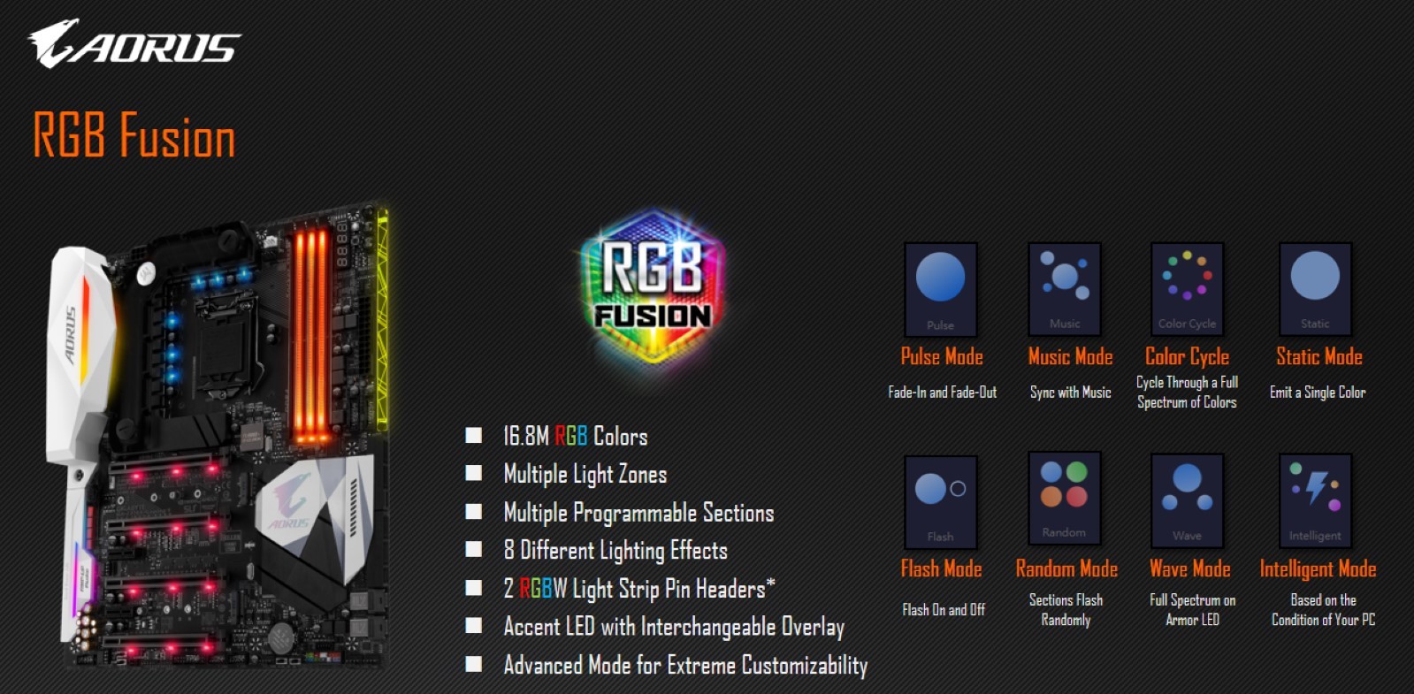Pick the Static mode icon
Viewport: 1414px width, 694px height.
tap(1315, 289)
